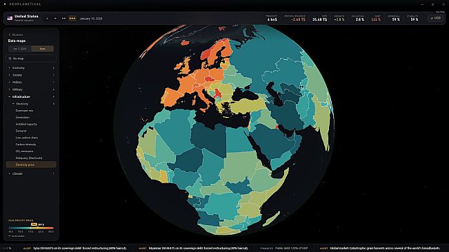Expand the Climate category
Viewport: 449px width, 252px height.
(31, 174)
